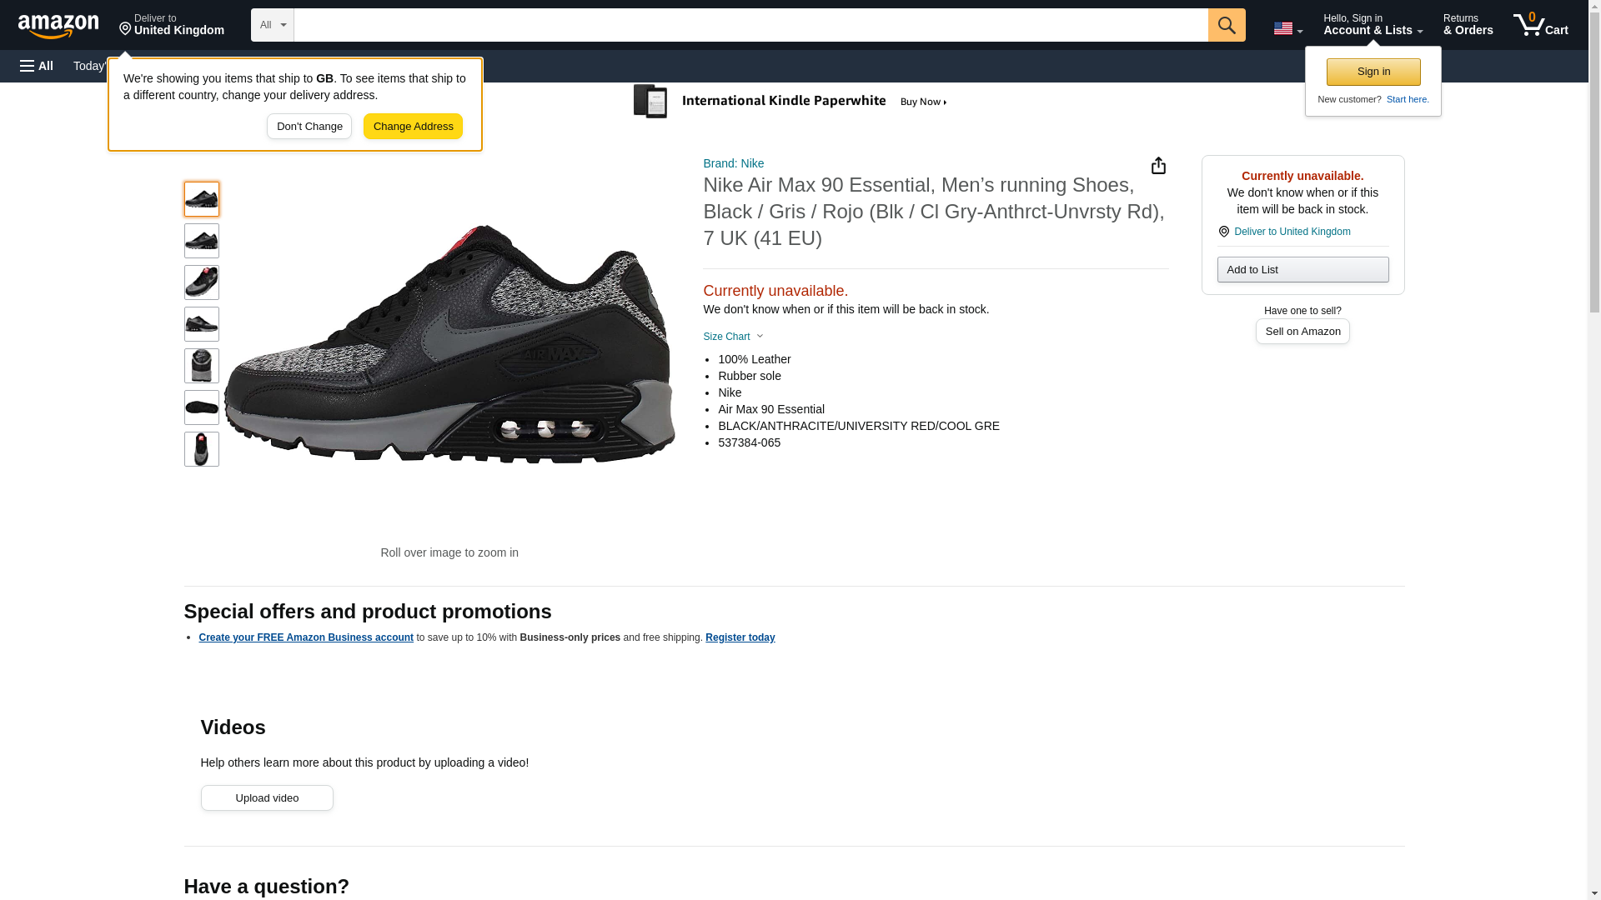
Task: Open Account & Lists dropdown
Action: (1373, 25)
